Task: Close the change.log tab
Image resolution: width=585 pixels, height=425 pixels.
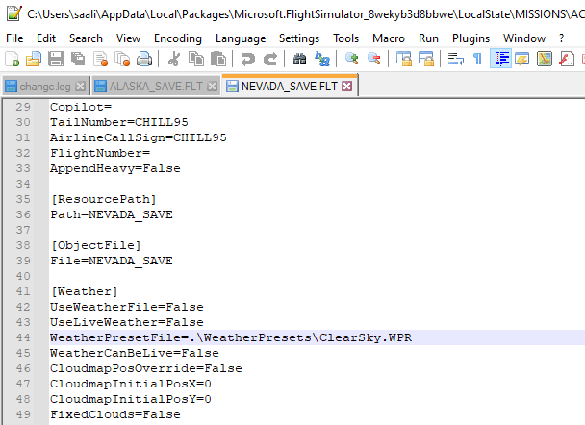Action: [80, 87]
